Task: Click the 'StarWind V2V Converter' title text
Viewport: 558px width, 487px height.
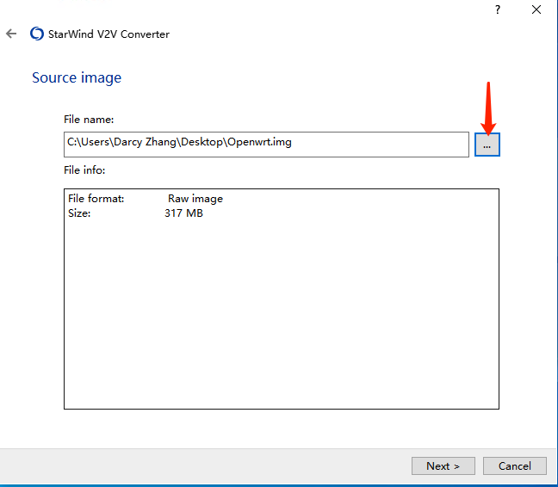Action: pyautogui.click(x=108, y=34)
